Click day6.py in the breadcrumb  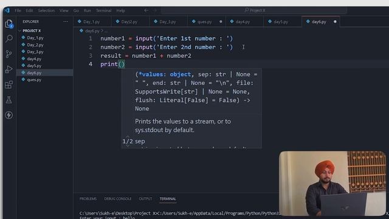(92, 31)
